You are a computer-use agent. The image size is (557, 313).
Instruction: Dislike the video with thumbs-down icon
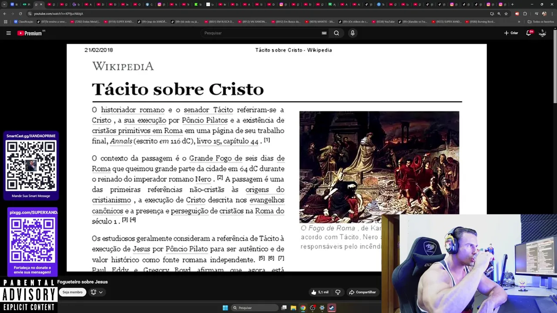[x=338, y=292]
